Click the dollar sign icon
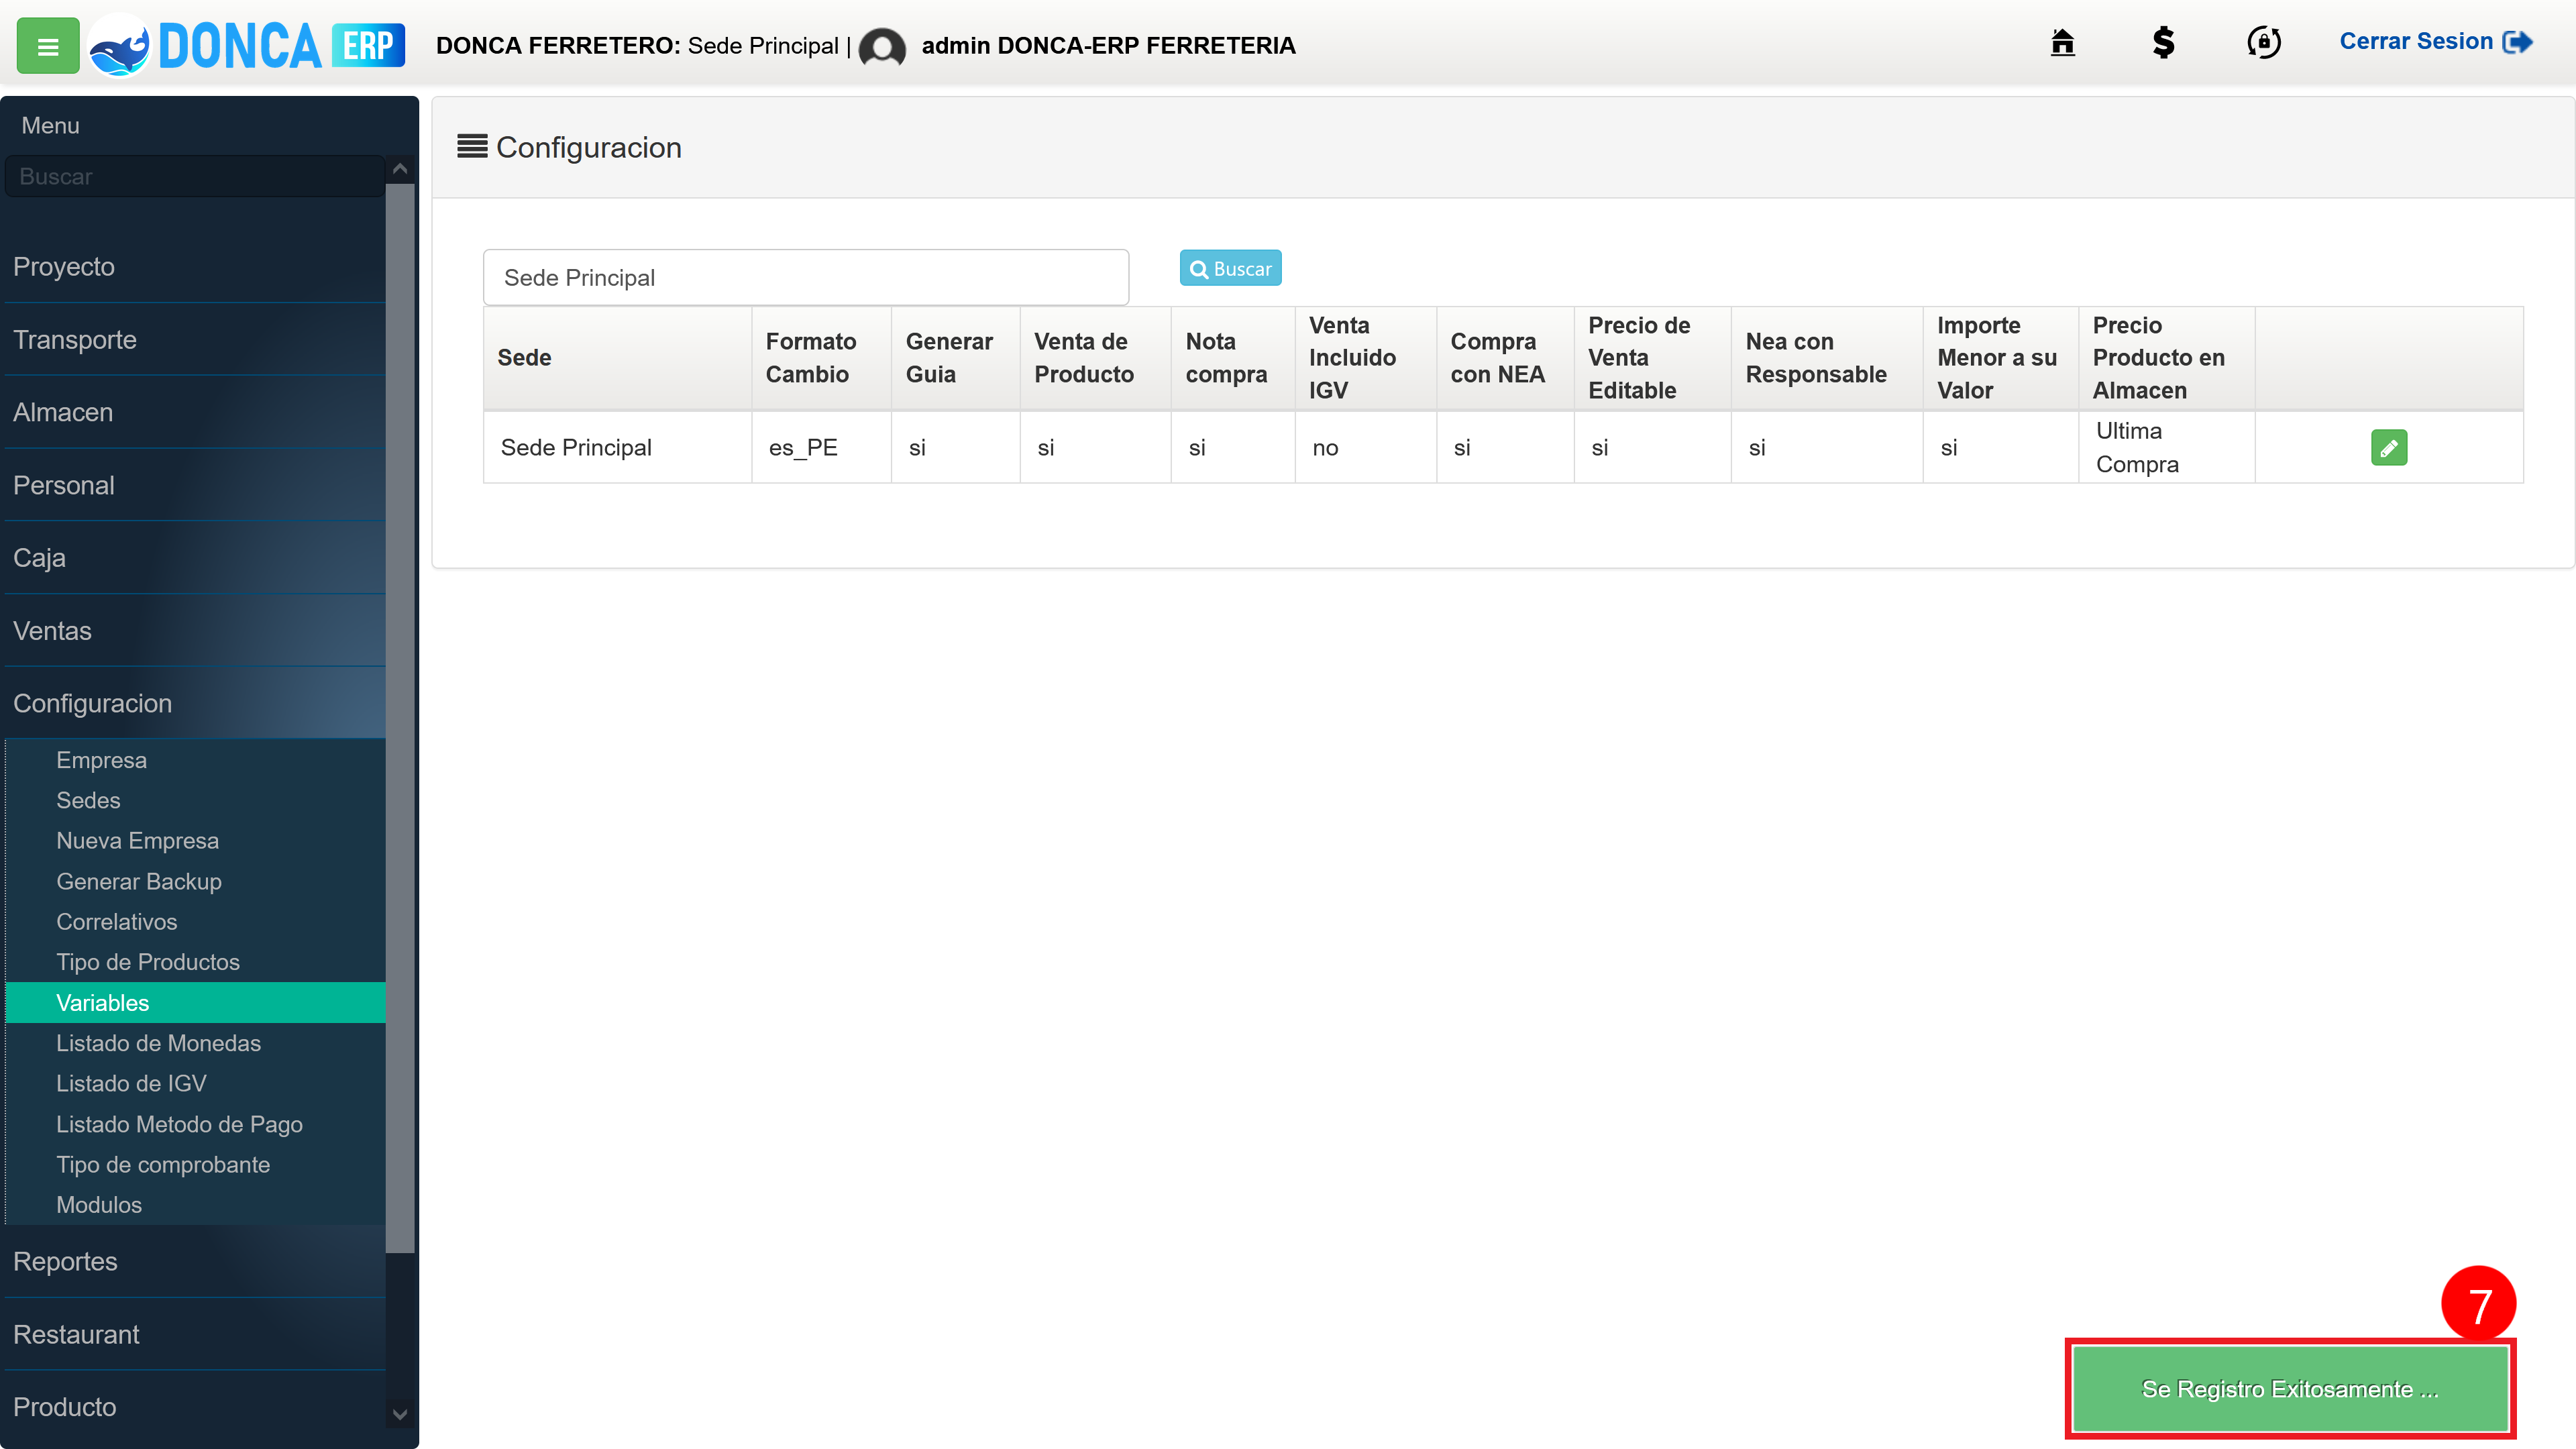The image size is (2576, 1449). (2163, 43)
